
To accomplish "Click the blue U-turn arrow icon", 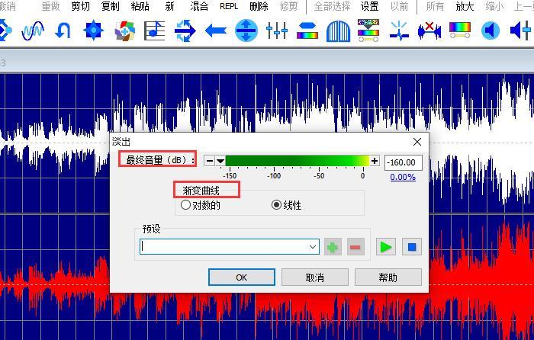I will (x=63, y=30).
